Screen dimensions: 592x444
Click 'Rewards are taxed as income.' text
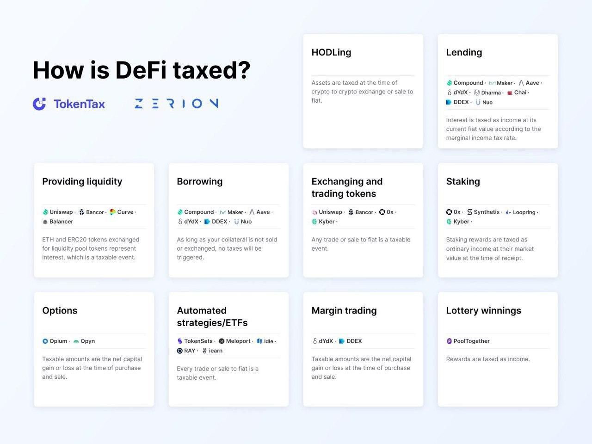tap(488, 359)
